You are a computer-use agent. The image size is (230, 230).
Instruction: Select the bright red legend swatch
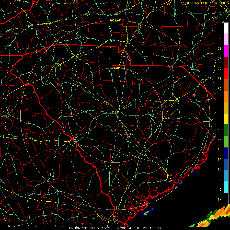tap(226, 74)
